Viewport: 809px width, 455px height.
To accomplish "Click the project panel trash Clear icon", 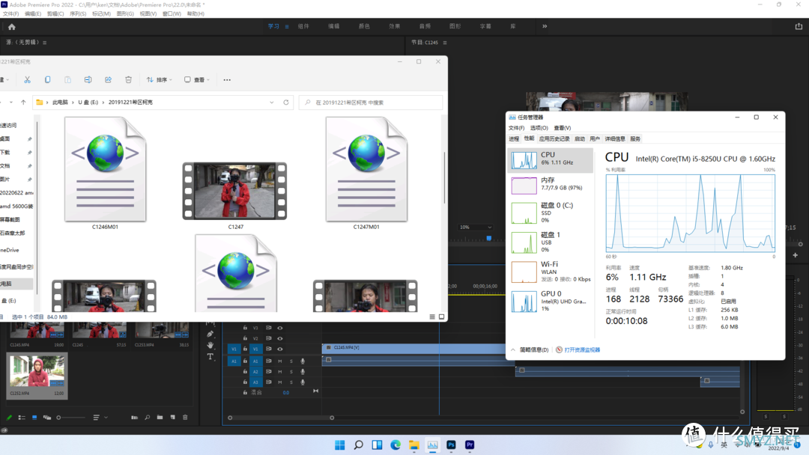I will coord(185,418).
